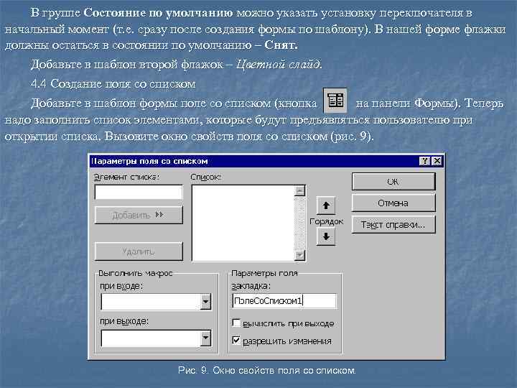Click the bold text Состояние по умолчанию
The image size is (517, 388).
coord(158,13)
